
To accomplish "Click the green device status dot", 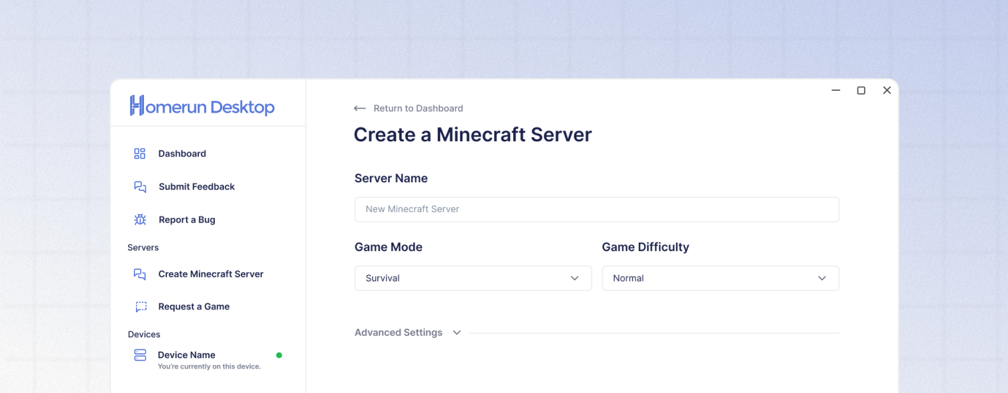I will (x=279, y=355).
